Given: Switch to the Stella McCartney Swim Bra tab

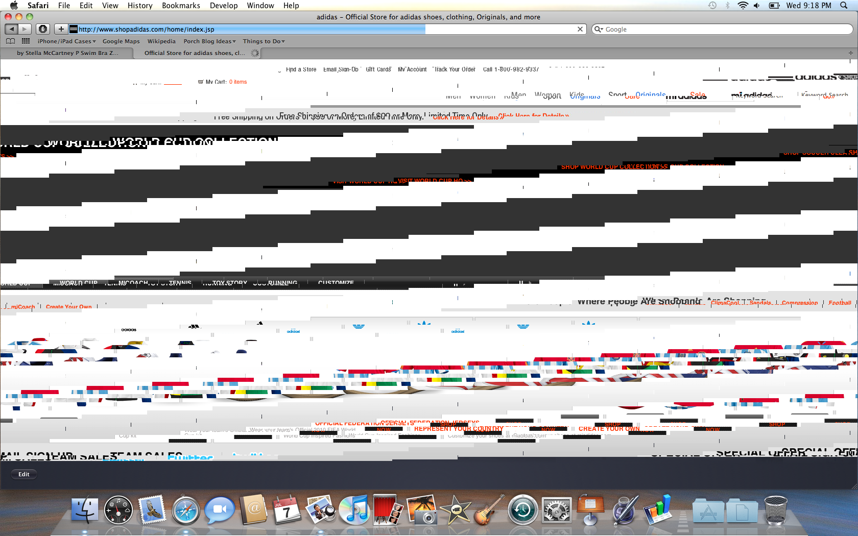Looking at the screenshot, I should [x=67, y=53].
